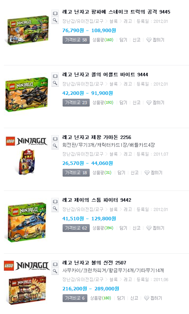Open 상품평(394) reviews link
This screenshot has width=189, height=314.
point(103,228)
